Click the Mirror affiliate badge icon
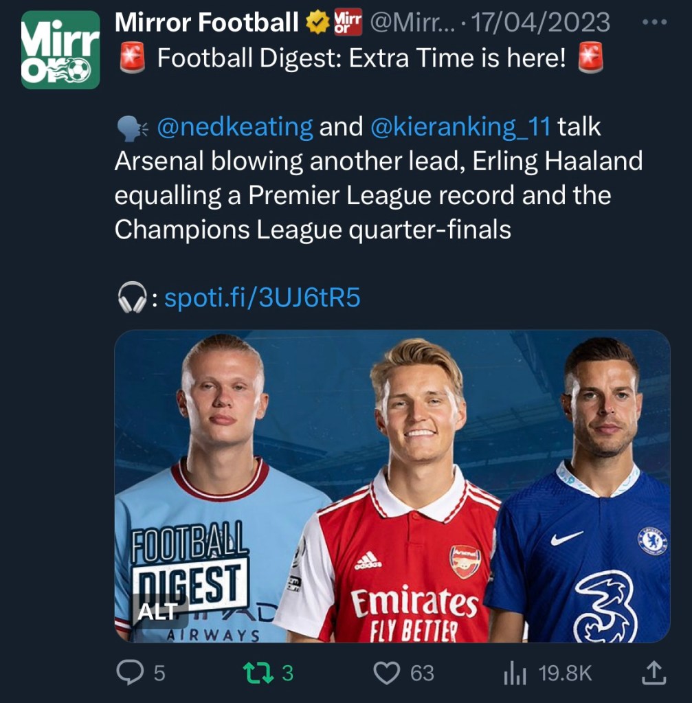692x703 pixels. [x=347, y=24]
